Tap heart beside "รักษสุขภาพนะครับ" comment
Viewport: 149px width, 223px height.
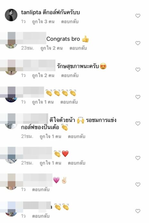(138, 70)
